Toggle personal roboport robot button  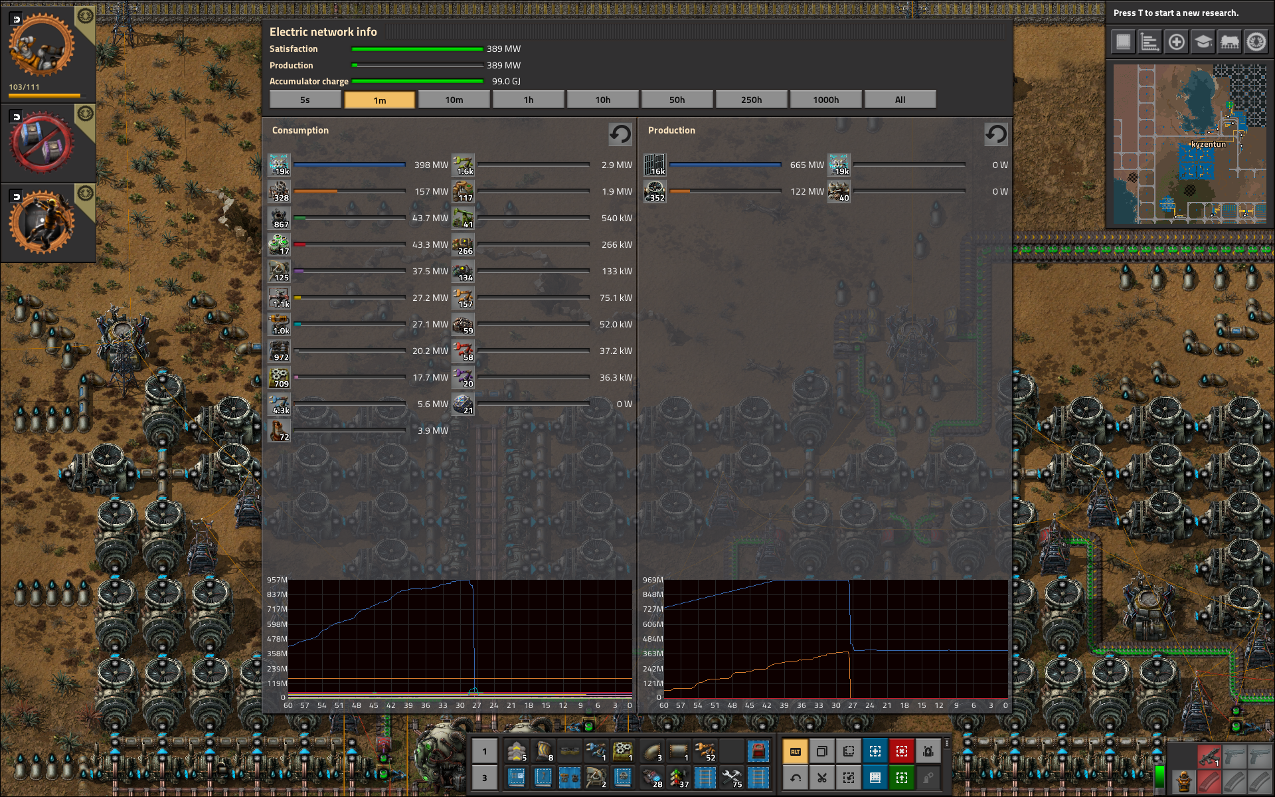(928, 752)
